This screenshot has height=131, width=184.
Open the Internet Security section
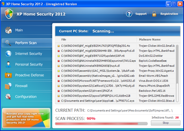click(29, 54)
